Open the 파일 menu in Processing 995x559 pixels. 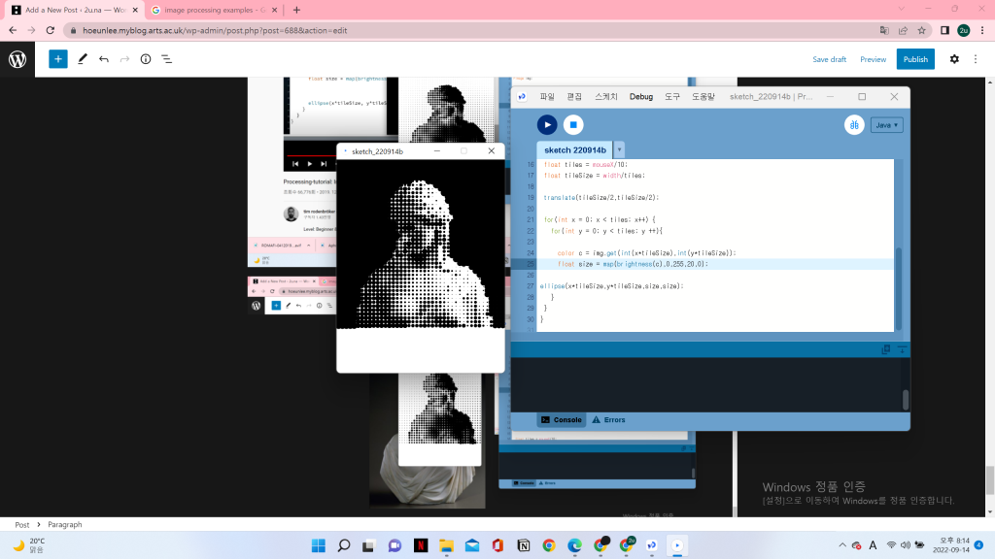[547, 96]
